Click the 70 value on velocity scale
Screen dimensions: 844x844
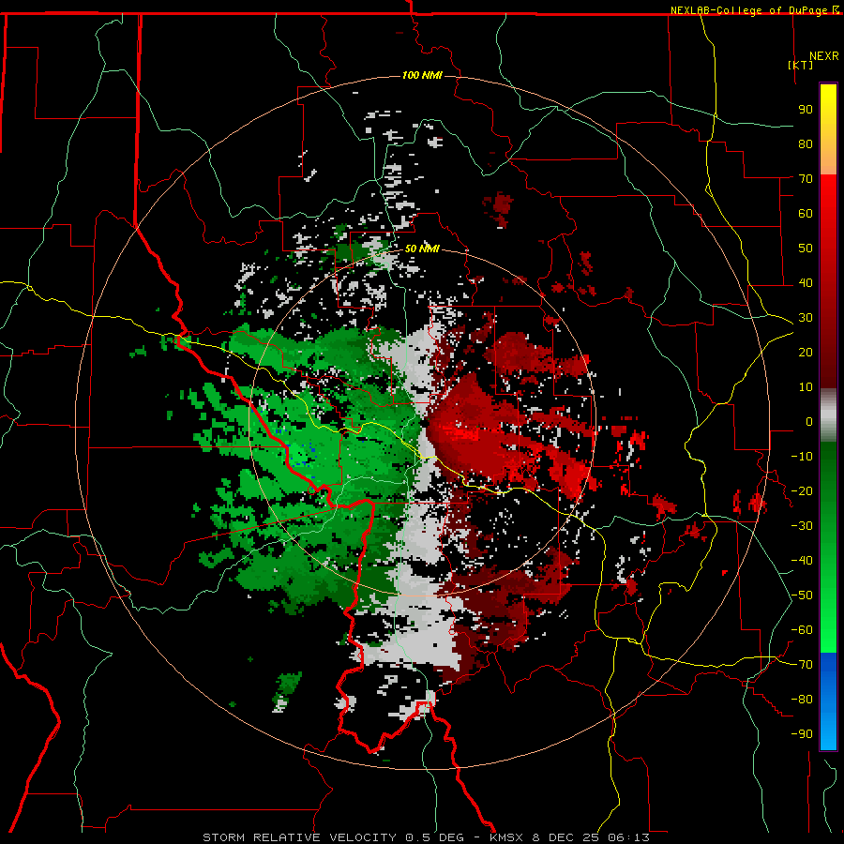click(x=806, y=179)
